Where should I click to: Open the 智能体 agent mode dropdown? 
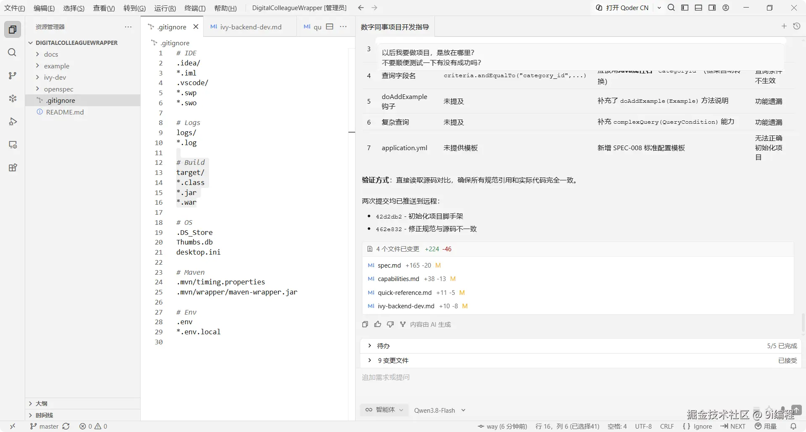384,410
